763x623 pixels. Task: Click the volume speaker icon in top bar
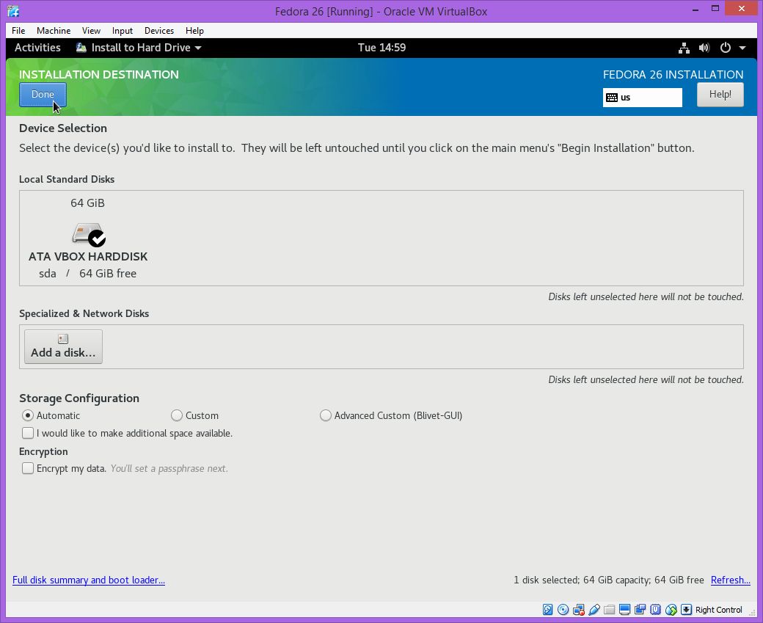[704, 48]
